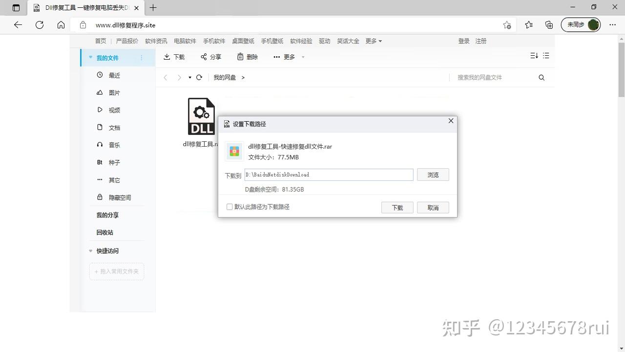Open a new browser tab with the plus icon
The width and height of the screenshot is (625, 352).
[153, 8]
